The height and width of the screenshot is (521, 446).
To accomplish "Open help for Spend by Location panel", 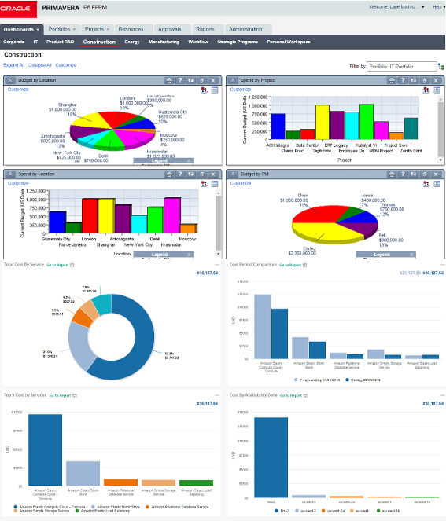I will click(x=180, y=174).
